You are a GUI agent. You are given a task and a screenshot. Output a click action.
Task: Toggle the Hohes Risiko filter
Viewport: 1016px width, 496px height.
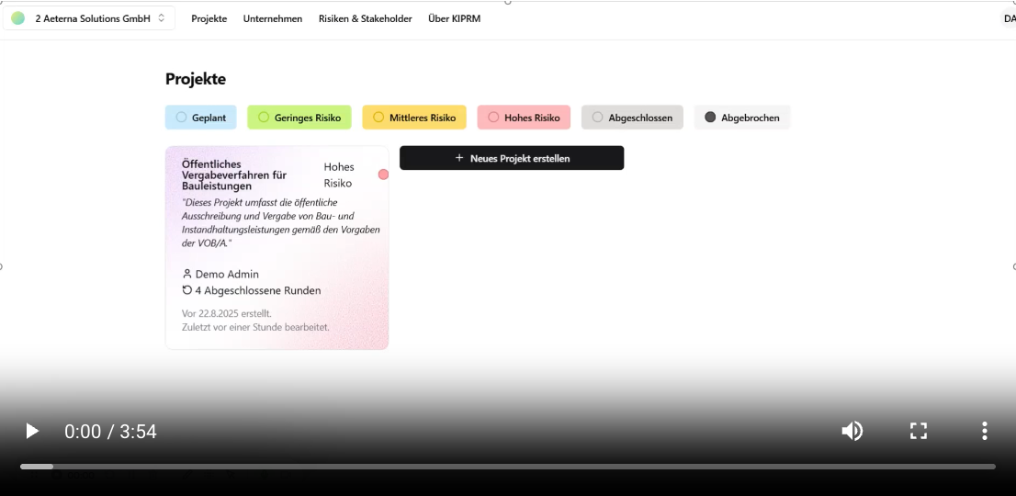click(x=524, y=118)
